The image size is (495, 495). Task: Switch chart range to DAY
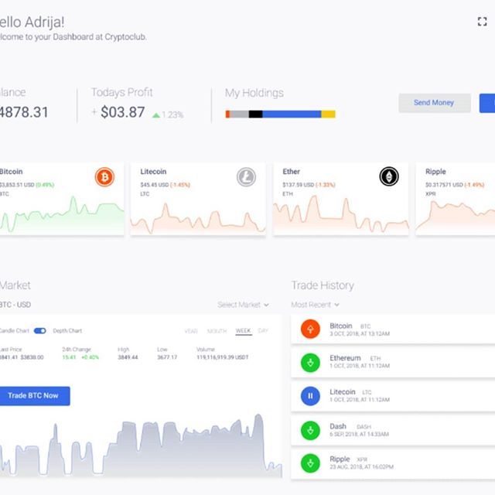coord(263,331)
